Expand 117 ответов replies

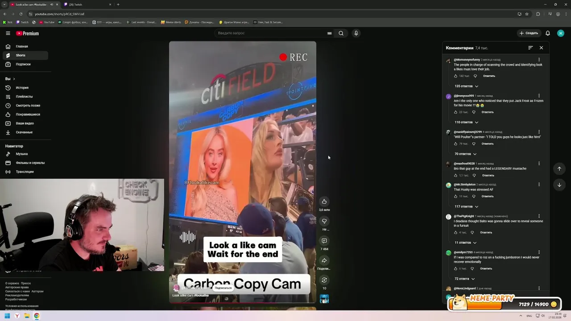pos(466,206)
